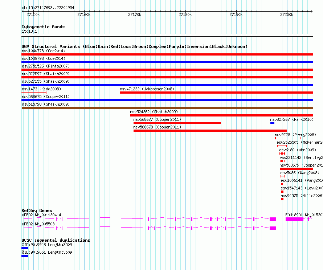Click the nsv524362 (Shaikh2009) label
The height and width of the screenshot is (270, 323).
pyautogui.click(x=154, y=112)
